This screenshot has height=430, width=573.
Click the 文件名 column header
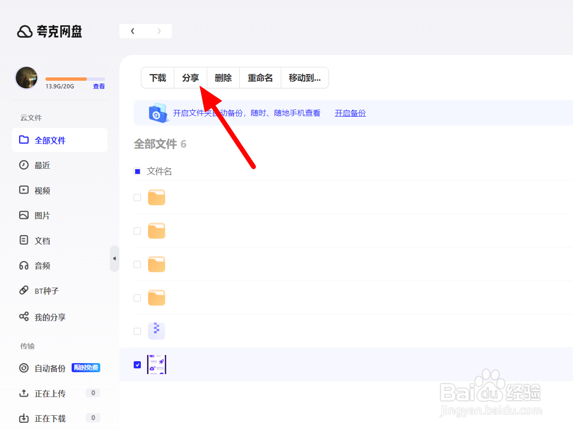[x=159, y=171]
